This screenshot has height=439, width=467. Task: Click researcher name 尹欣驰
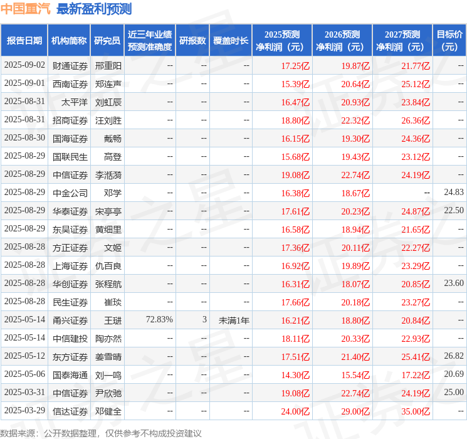[x=108, y=393]
